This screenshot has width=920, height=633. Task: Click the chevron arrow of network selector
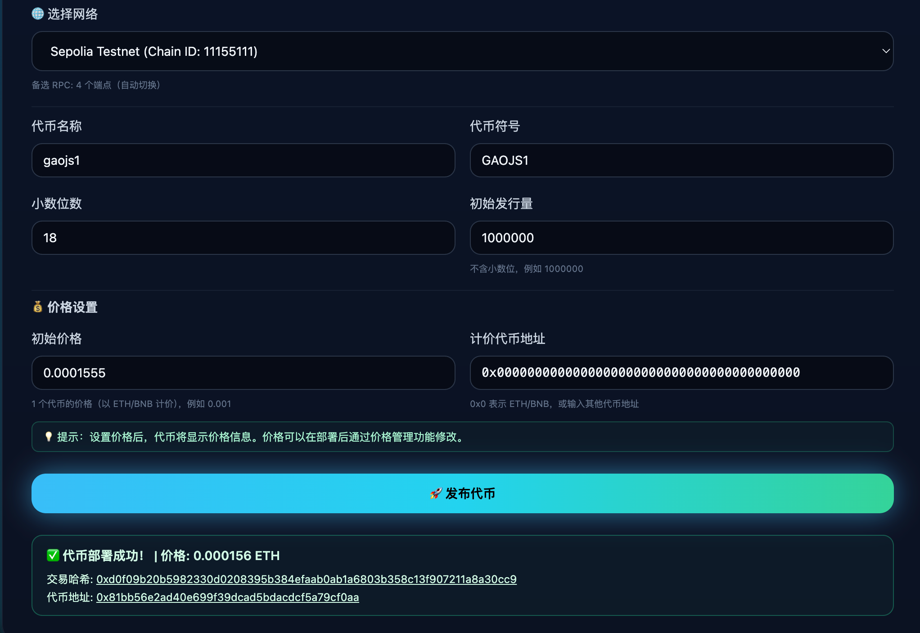point(885,51)
